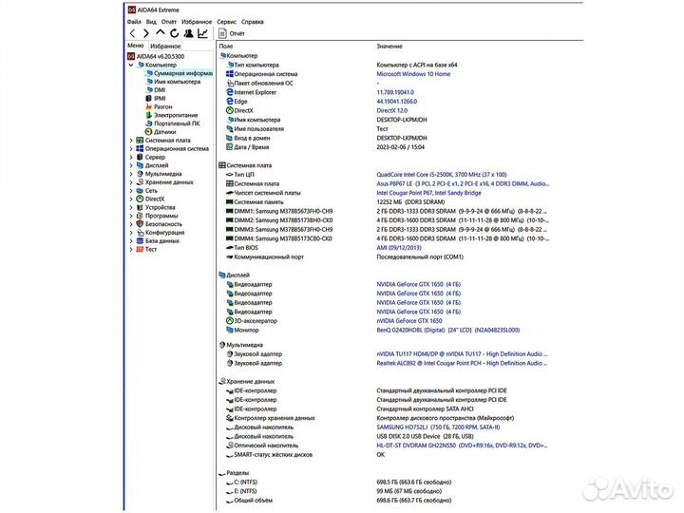This screenshot has width=684, height=513.
Task: Click the База данных icon in the tree
Action: [x=140, y=240]
